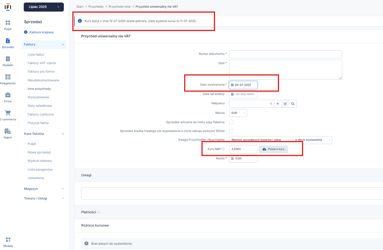Image resolution: width=383 pixels, height=250 pixels.
Task: Click the Opis text area
Action: 286,69
